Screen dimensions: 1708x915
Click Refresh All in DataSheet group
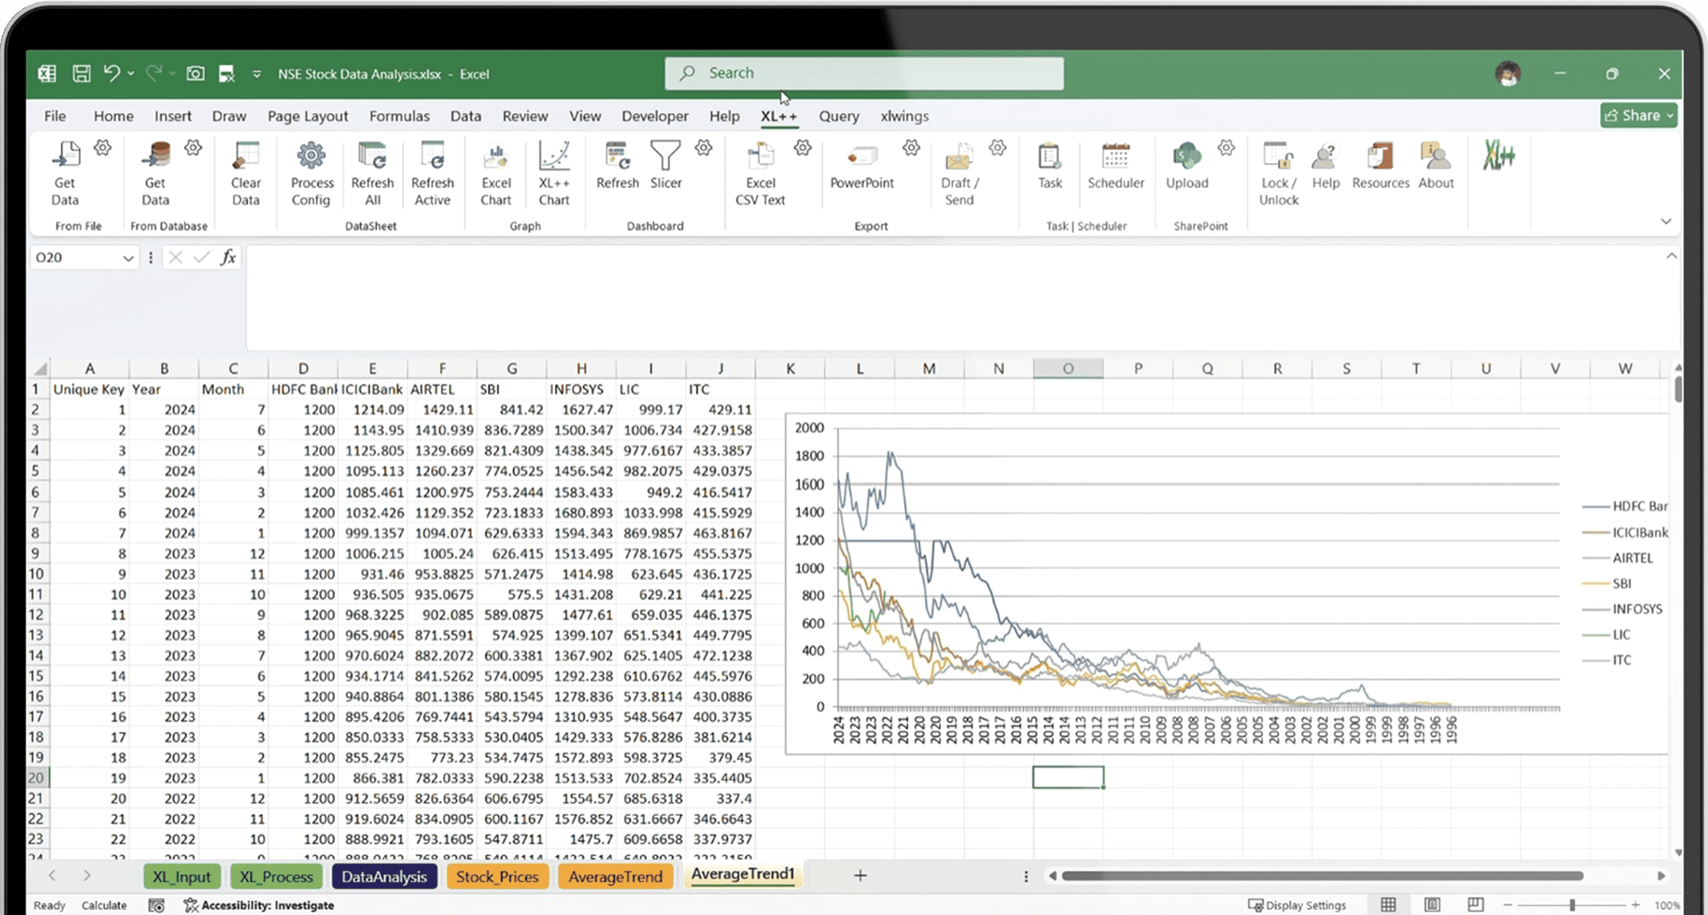click(373, 174)
